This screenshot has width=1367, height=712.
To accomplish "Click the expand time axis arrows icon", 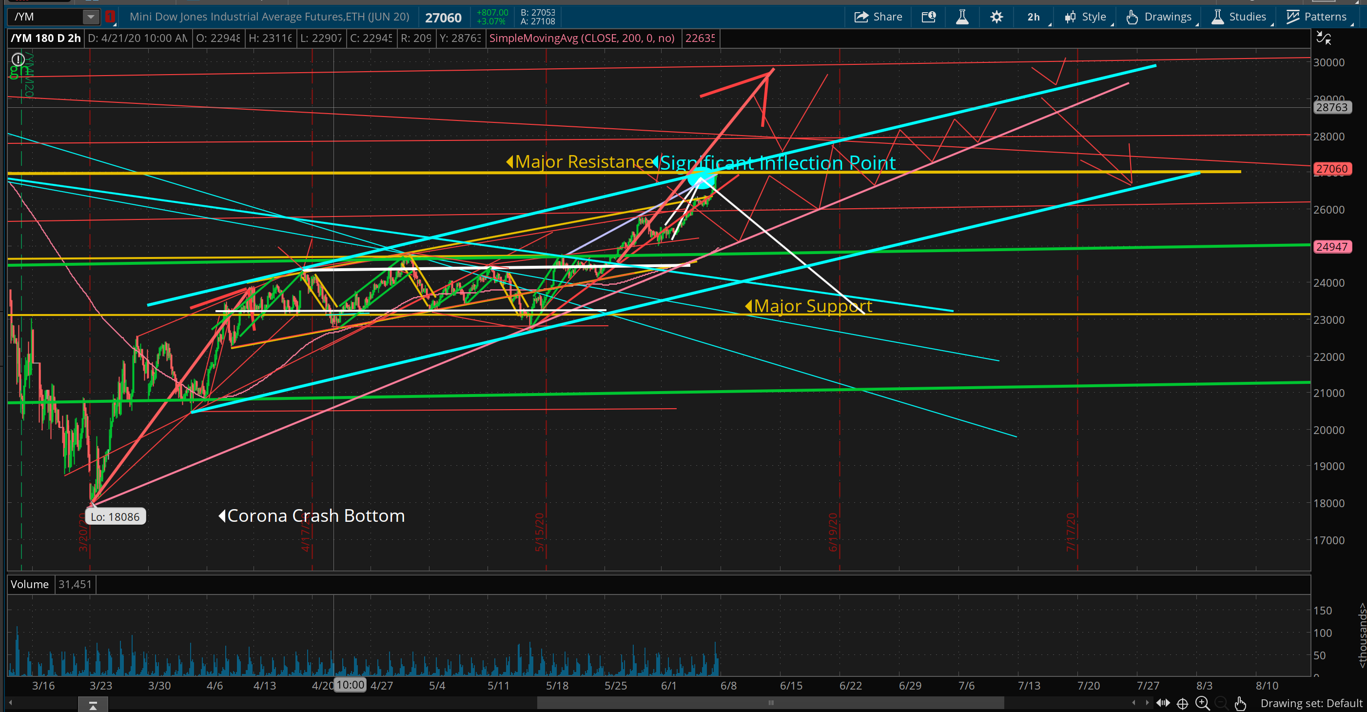I will pos(1163,703).
